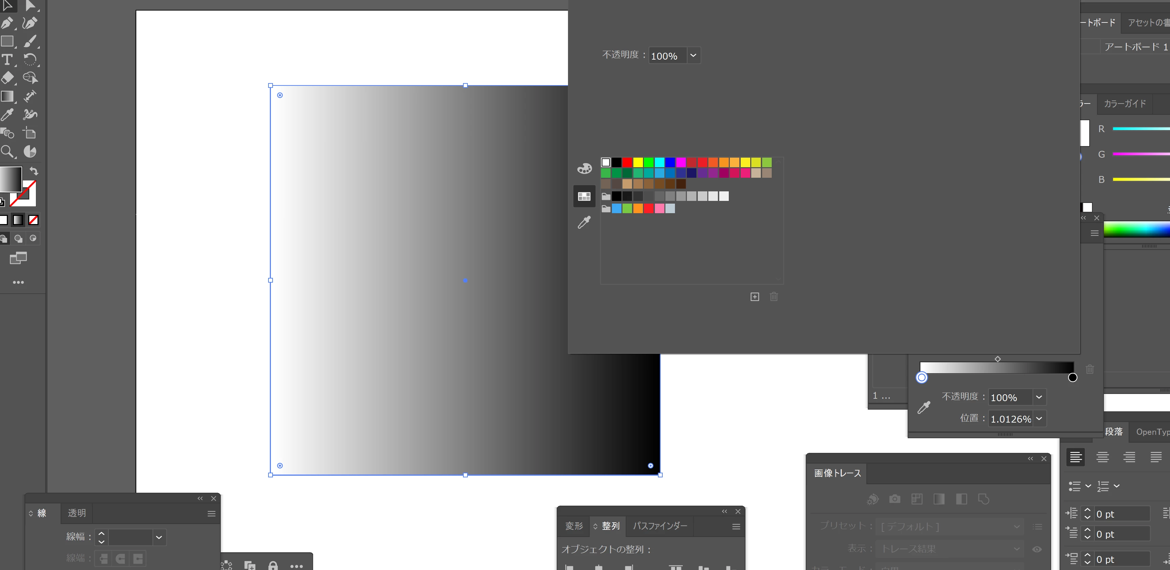Click the new swatch plus button

tap(754, 297)
